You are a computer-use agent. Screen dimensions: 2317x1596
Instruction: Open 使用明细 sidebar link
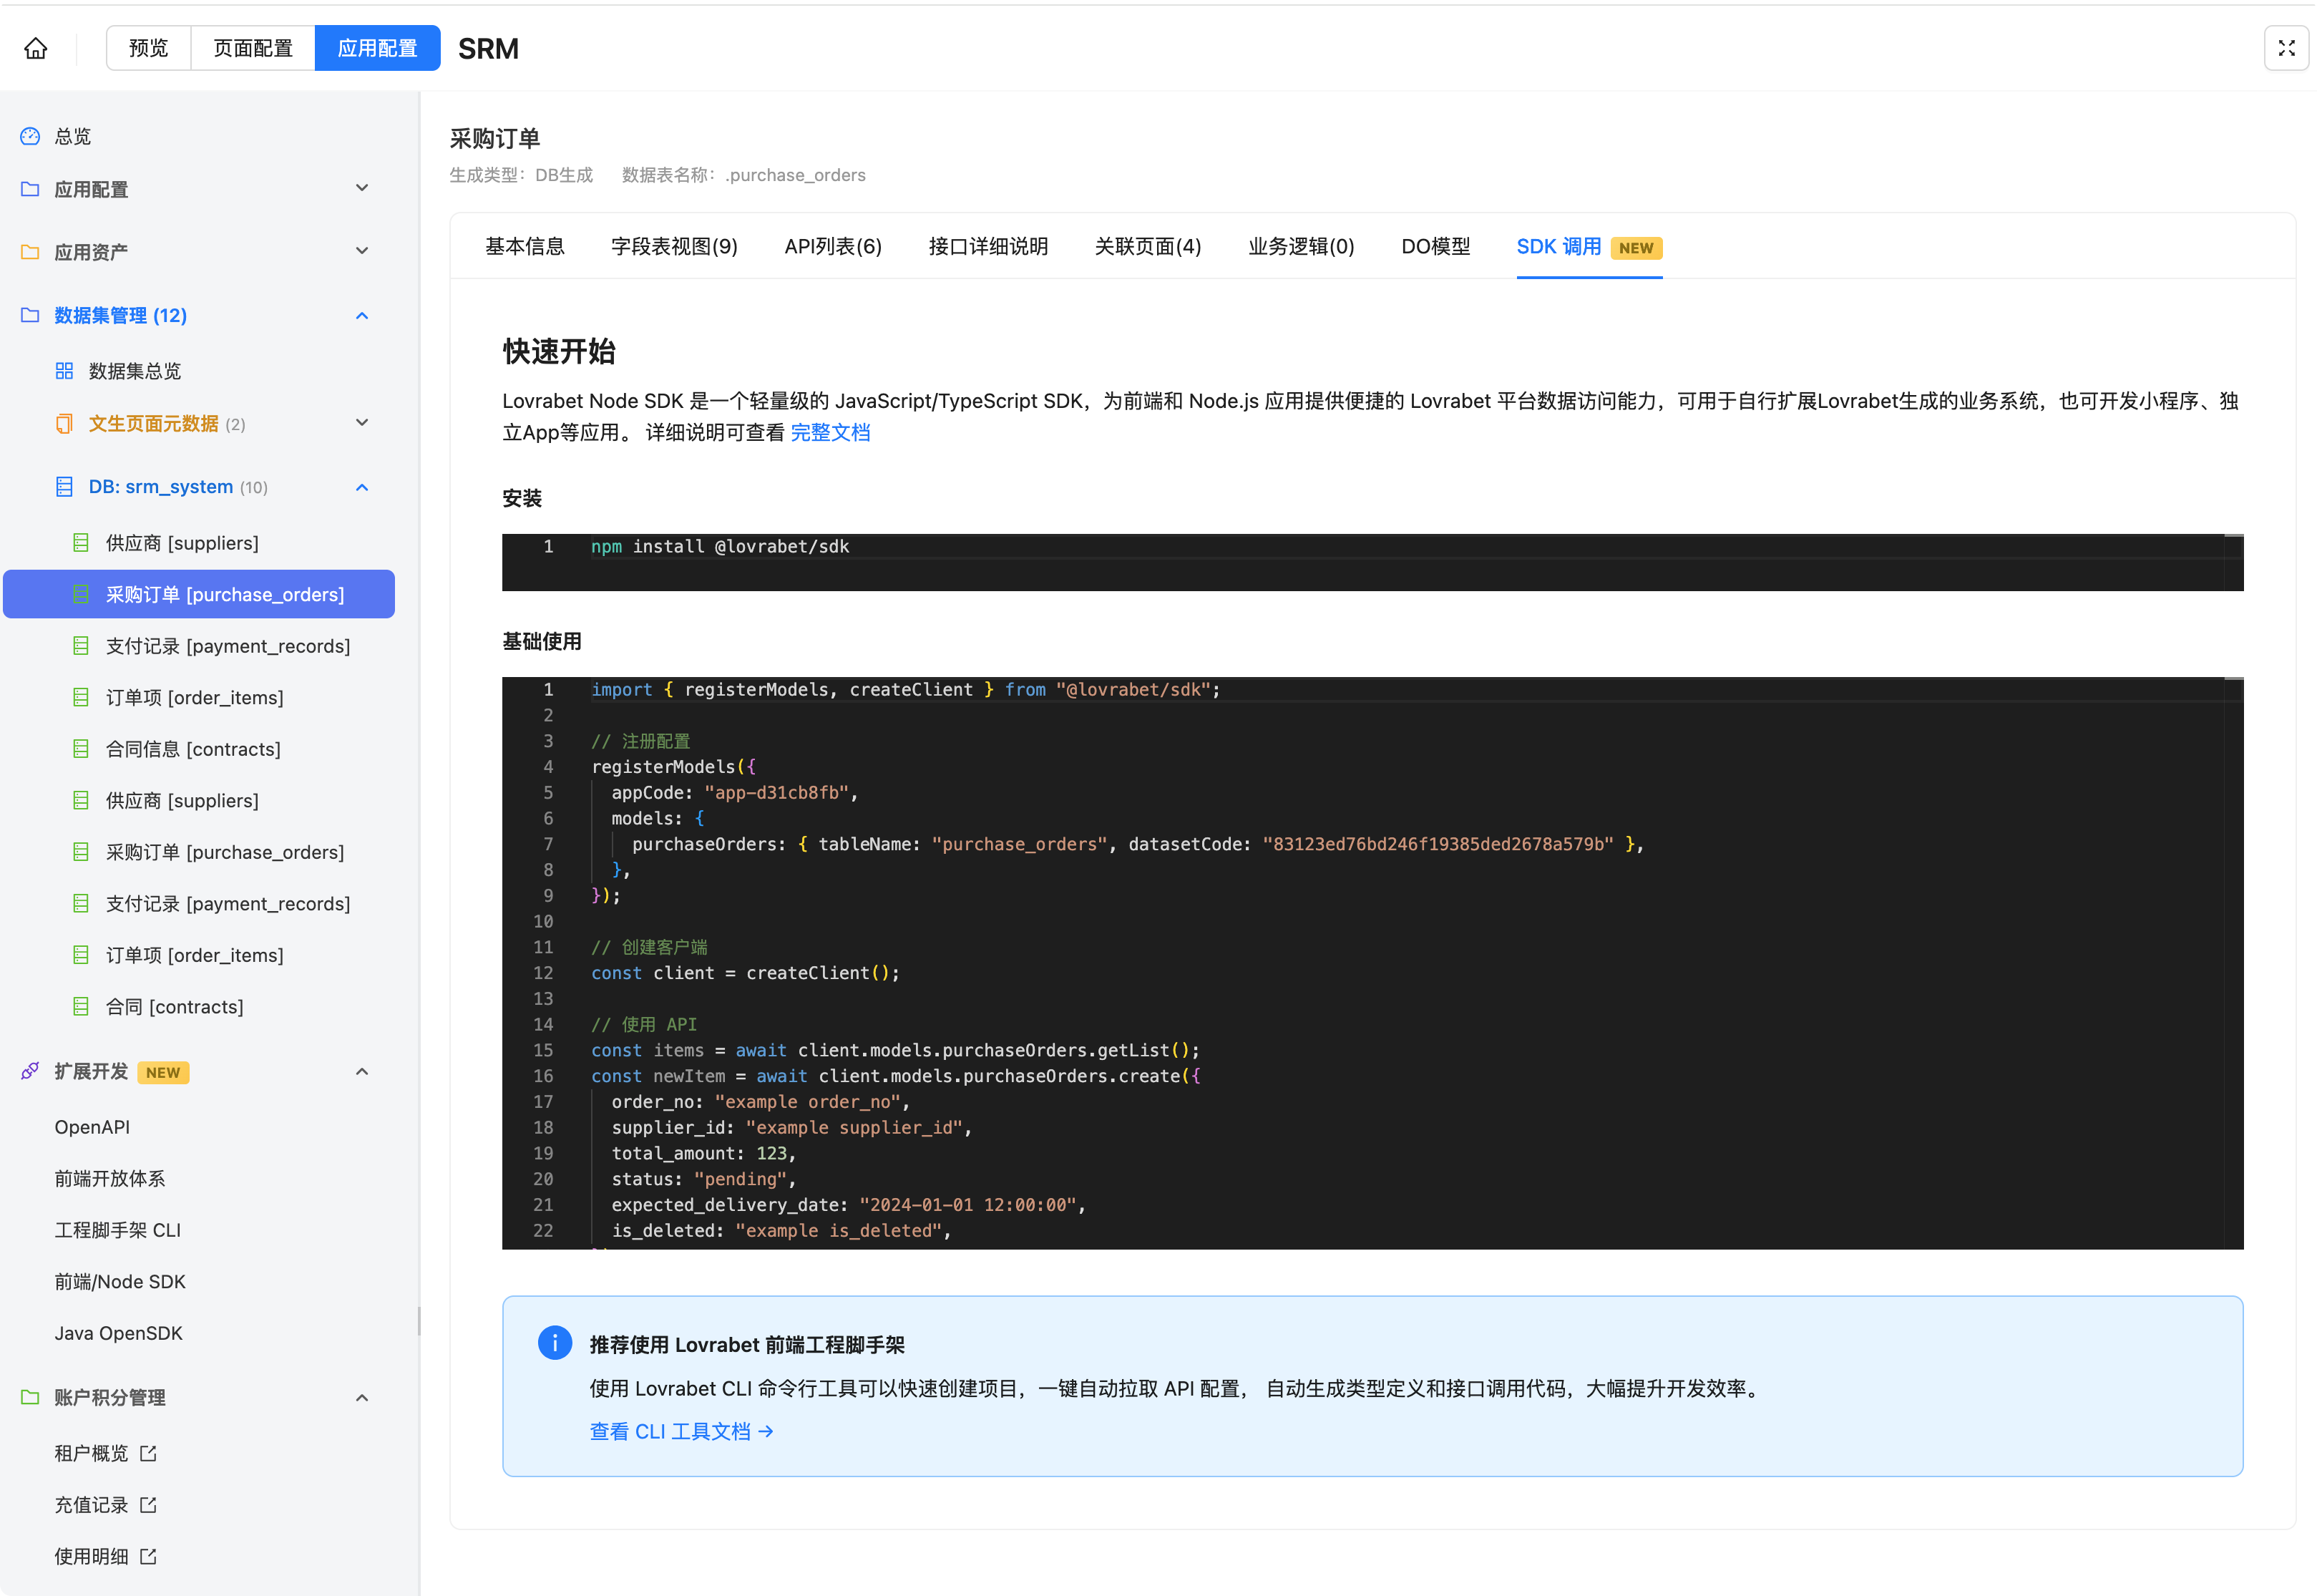pyautogui.click(x=91, y=1556)
